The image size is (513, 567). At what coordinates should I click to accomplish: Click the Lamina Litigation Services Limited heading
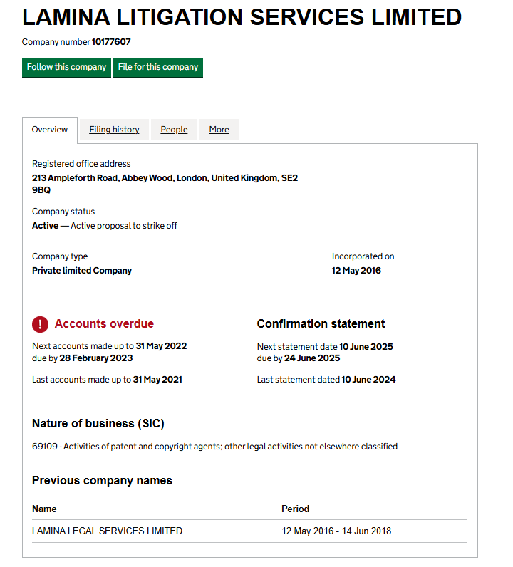click(242, 17)
